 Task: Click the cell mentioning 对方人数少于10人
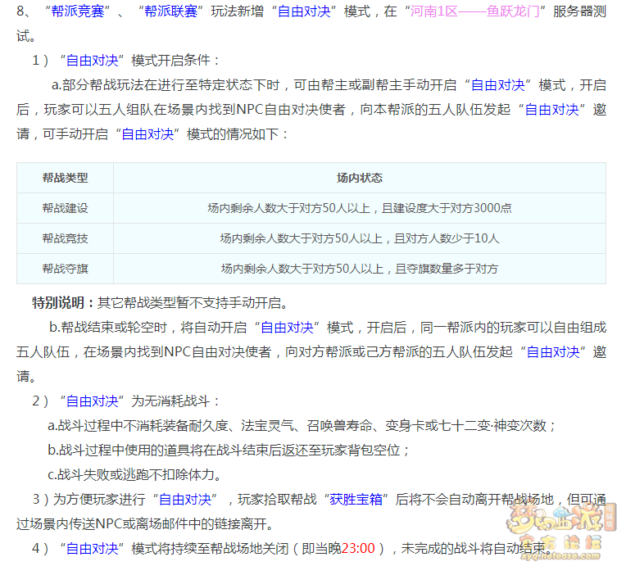pyautogui.click(x=359, y=238)
